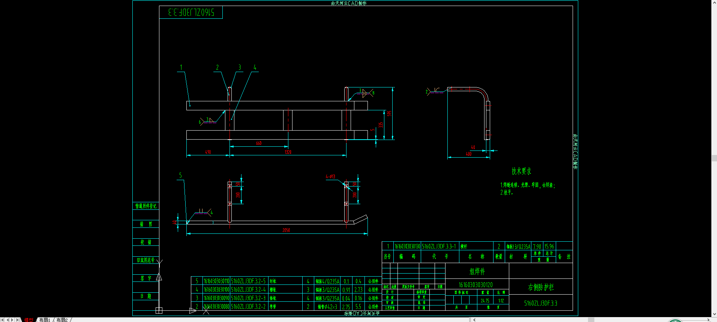Select the 1320 dimension text

click(x=288, y=152)
